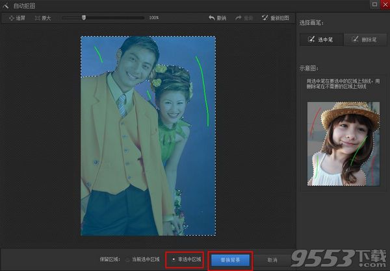Click the 替换背景 replace background button

click(x=230, y=260)
